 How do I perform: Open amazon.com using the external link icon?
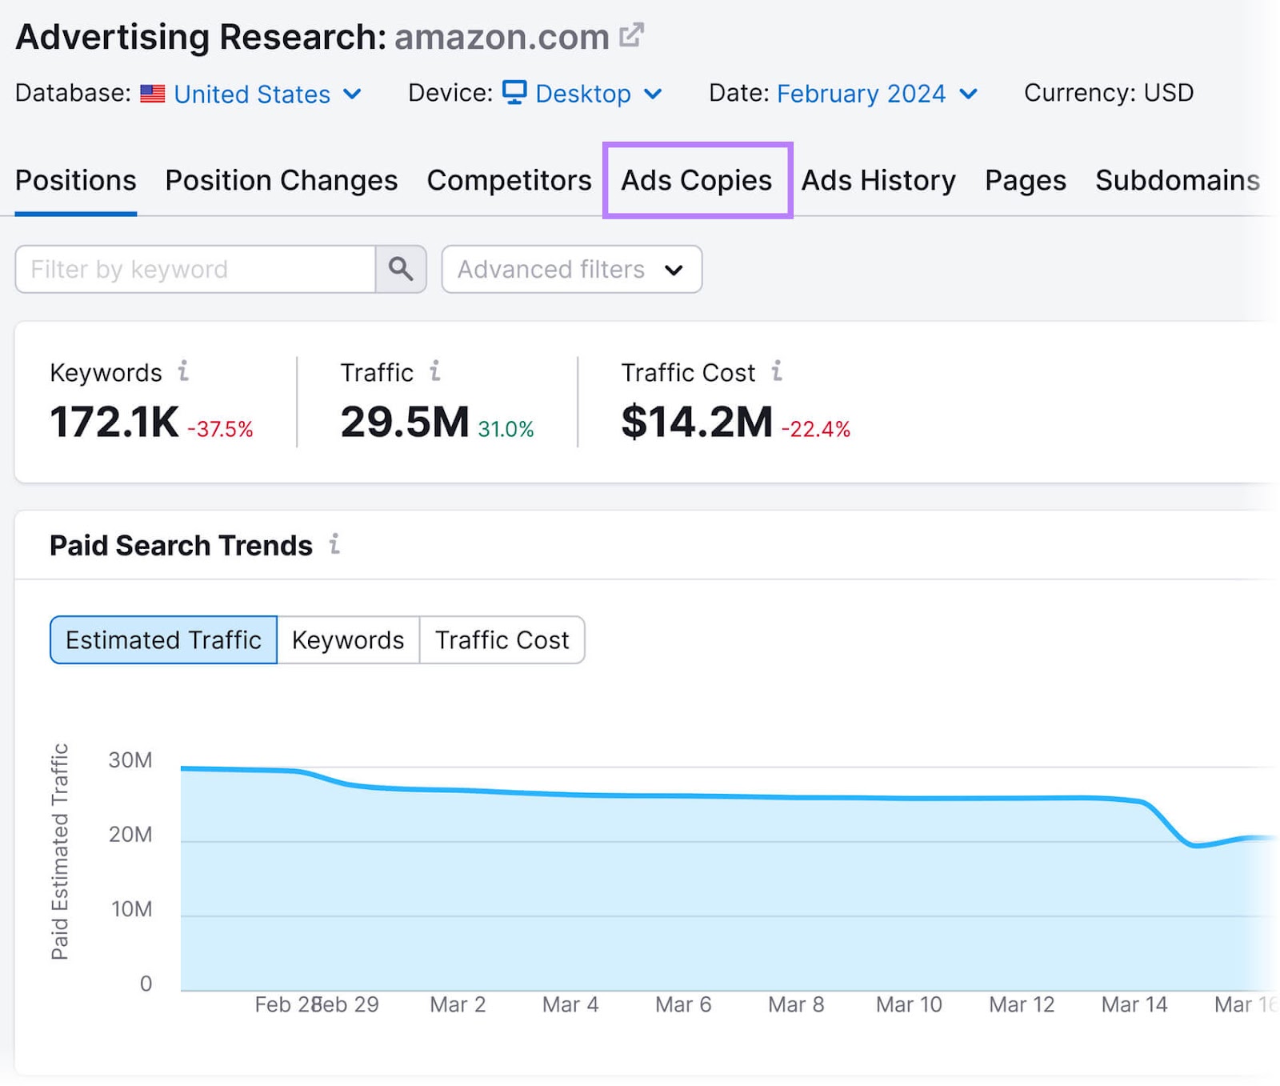(x=632, y=34)
